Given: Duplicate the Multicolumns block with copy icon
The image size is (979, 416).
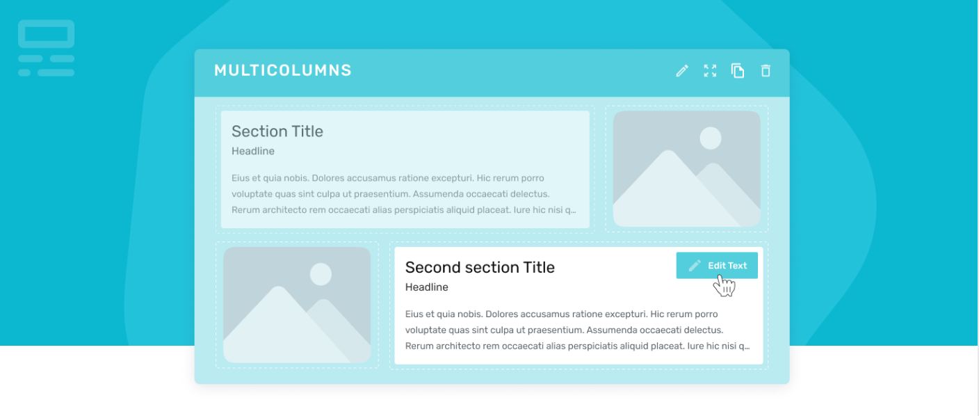Looking at the screenshot, I should pos(738,70).
